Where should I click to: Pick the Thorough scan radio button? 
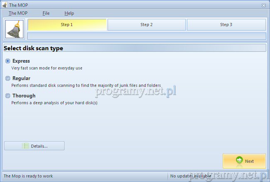tap(8, 96)
